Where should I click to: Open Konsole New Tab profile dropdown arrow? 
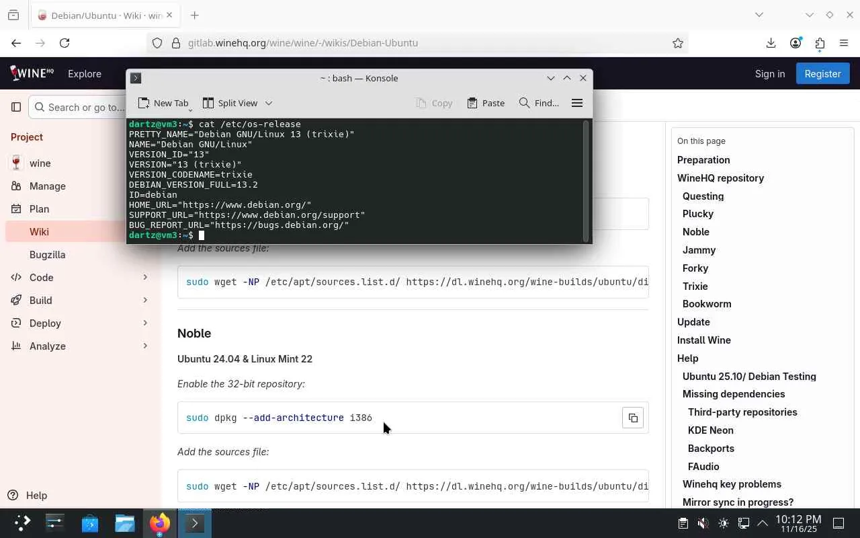tap(191, 108)
